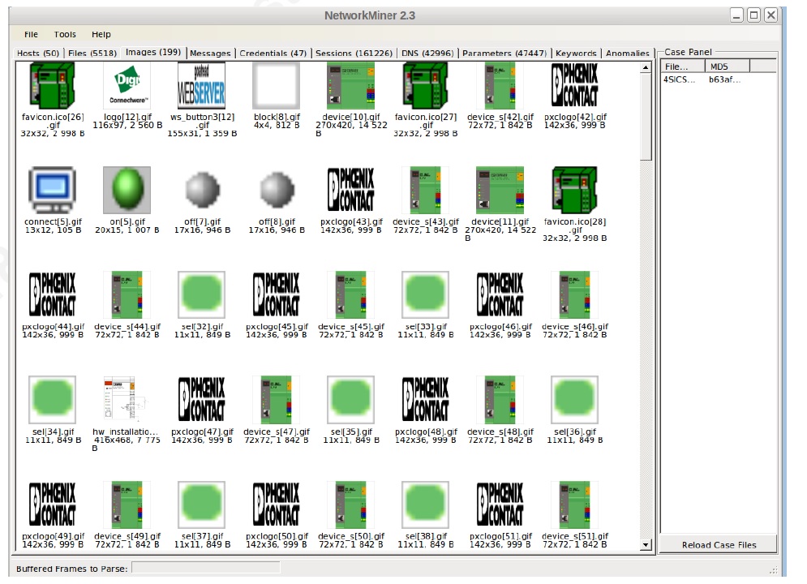Select the green on[5].gif indicator

[127, 190]
